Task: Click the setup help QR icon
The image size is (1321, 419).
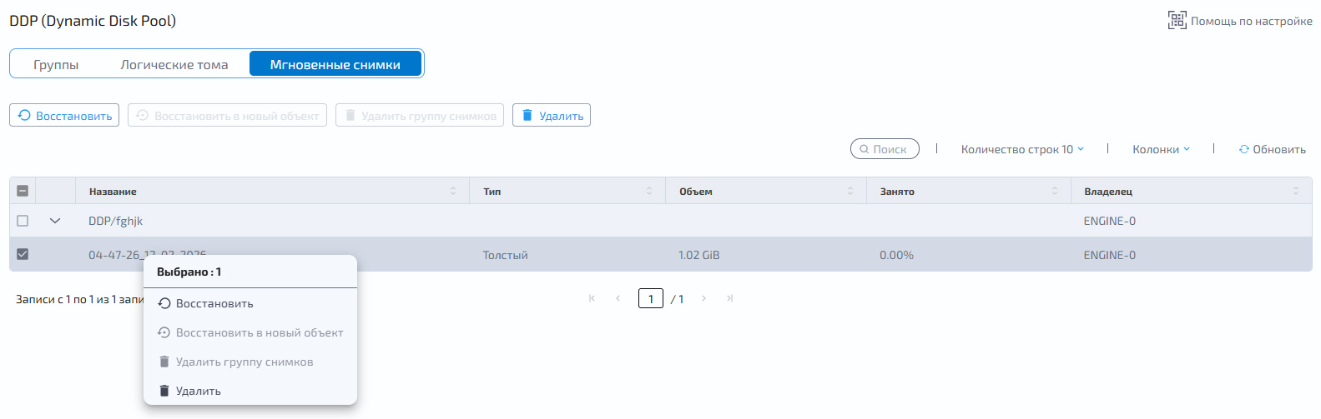Action: 1177,21
